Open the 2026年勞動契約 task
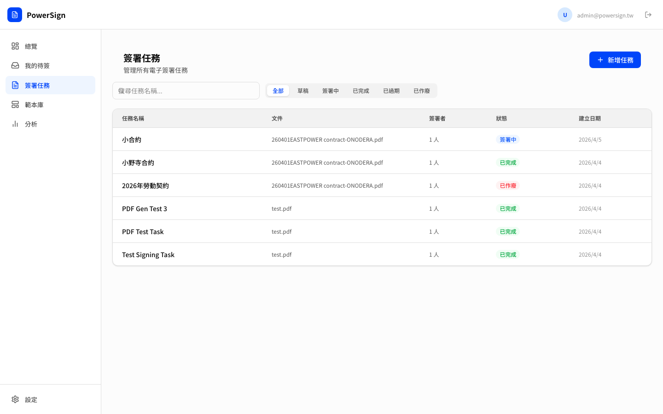 (x=145, y=185)
